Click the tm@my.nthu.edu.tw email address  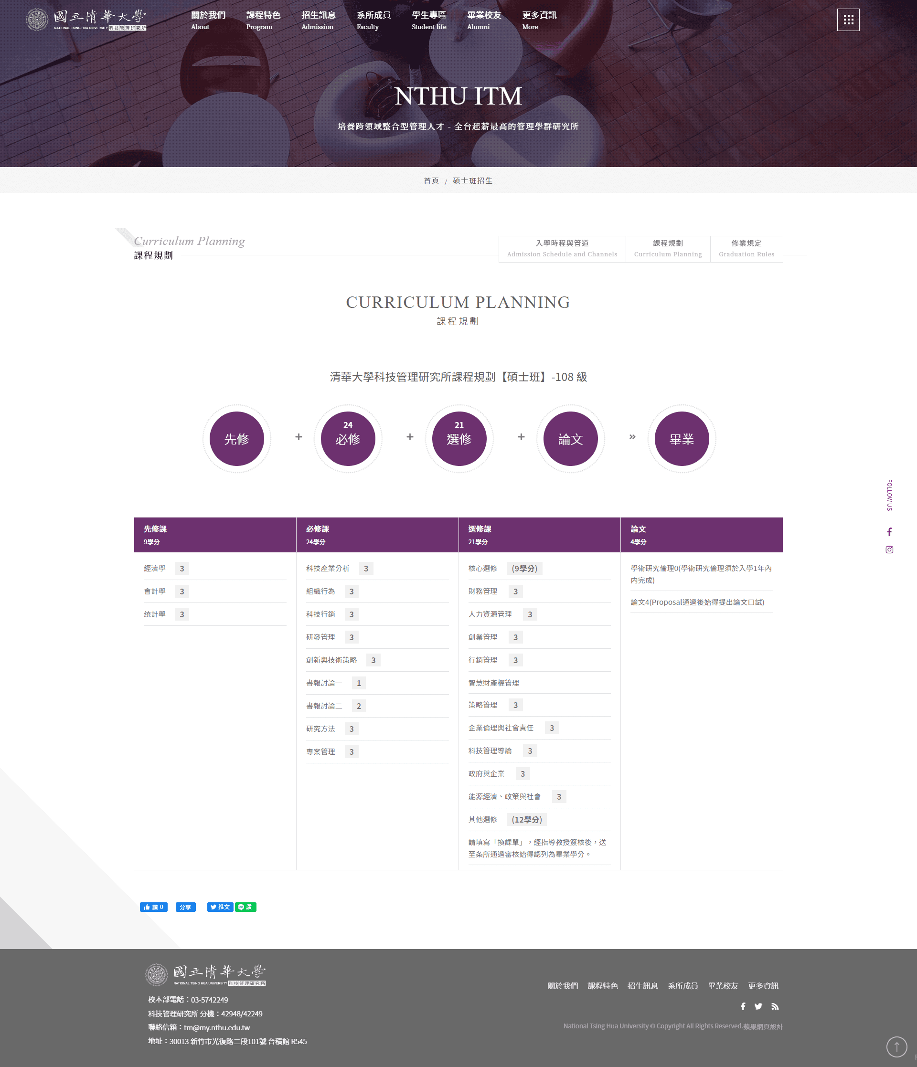click(x=217, y=1027)
